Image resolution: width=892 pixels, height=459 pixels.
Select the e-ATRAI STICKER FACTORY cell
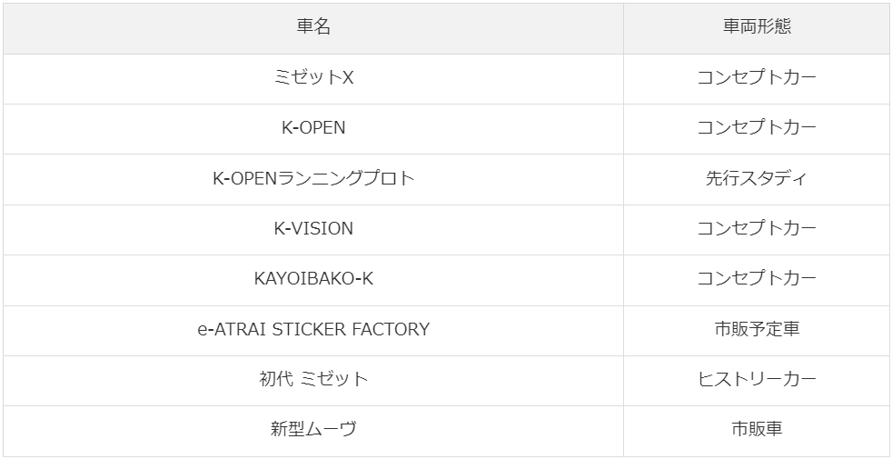(x=312, y=331)
